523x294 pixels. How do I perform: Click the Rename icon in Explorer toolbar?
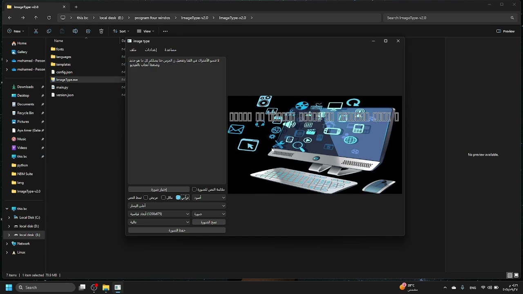(x=75, y=31)
